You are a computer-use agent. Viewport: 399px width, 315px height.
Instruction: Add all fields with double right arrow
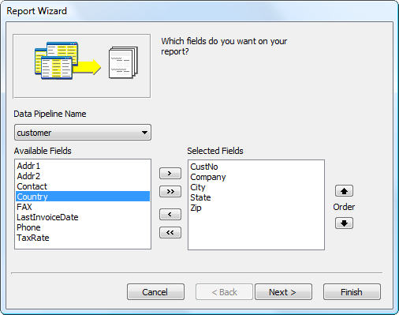[x=170, y=191]
